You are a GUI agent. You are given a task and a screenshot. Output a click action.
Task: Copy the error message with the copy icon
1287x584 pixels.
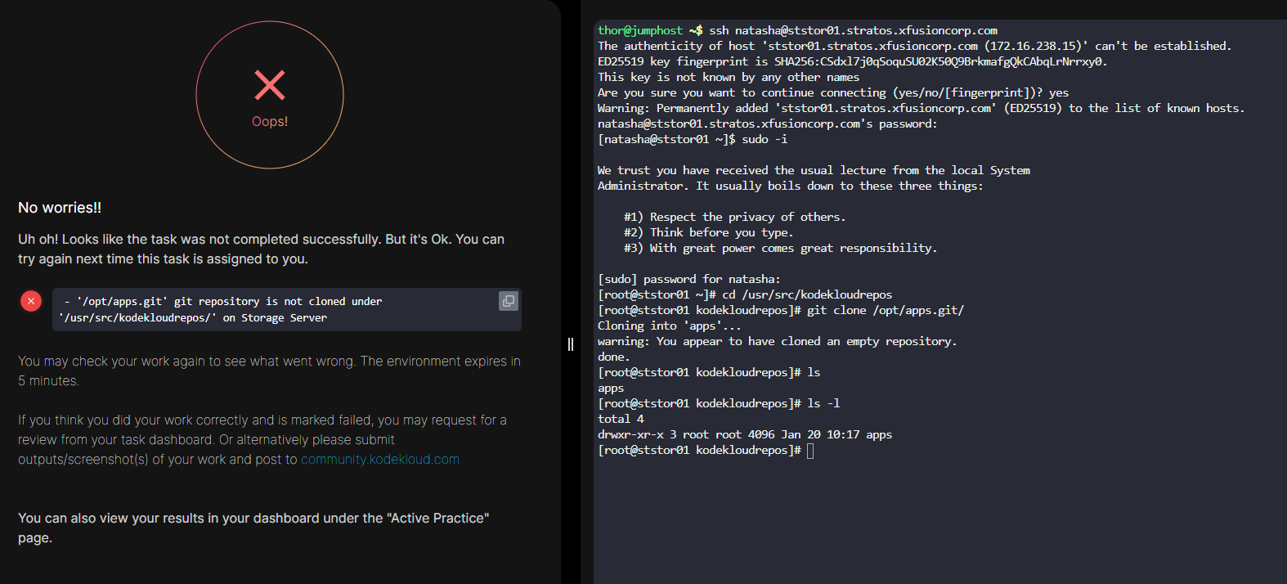[508, 301]
